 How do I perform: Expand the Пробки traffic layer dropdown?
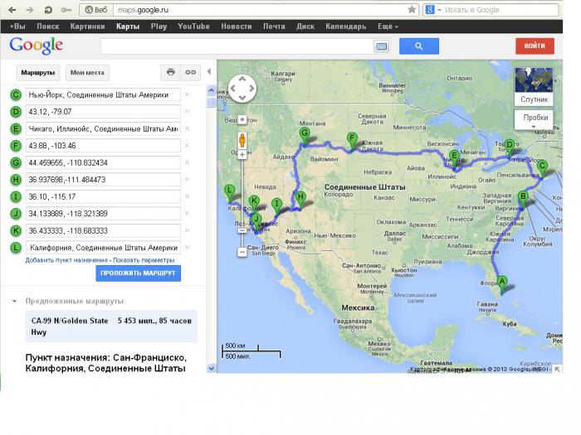535,126
